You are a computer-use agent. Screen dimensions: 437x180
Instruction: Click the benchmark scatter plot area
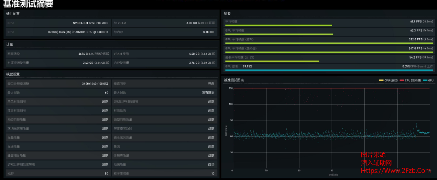332,128
